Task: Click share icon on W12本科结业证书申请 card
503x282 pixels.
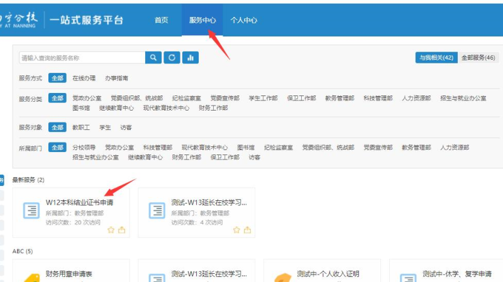Action: pyautogui.click(x=122, y=230)
